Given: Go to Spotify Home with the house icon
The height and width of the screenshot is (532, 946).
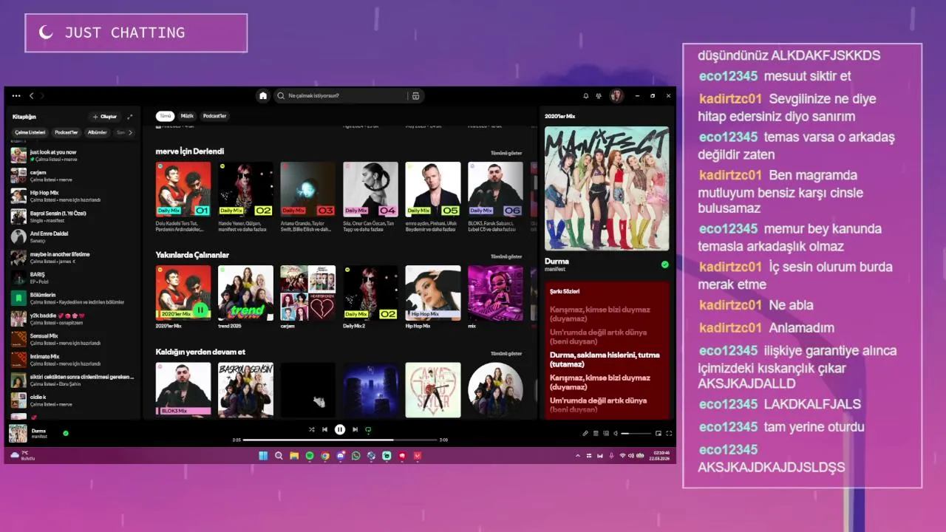Looking at the screenshot, I should point(262,96).
